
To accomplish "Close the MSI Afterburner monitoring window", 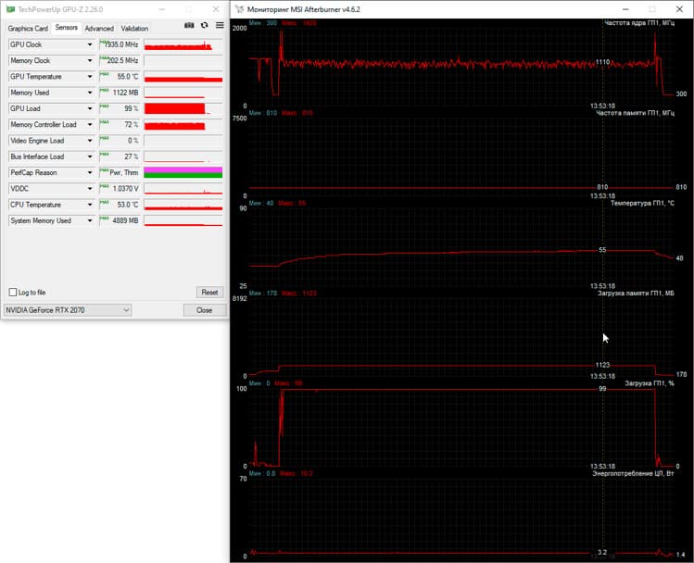I will (679, 9).
